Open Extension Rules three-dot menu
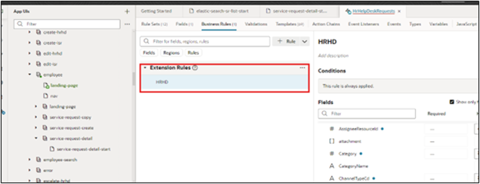The height and width of the screenshot is (184, 480). [302, 68]
